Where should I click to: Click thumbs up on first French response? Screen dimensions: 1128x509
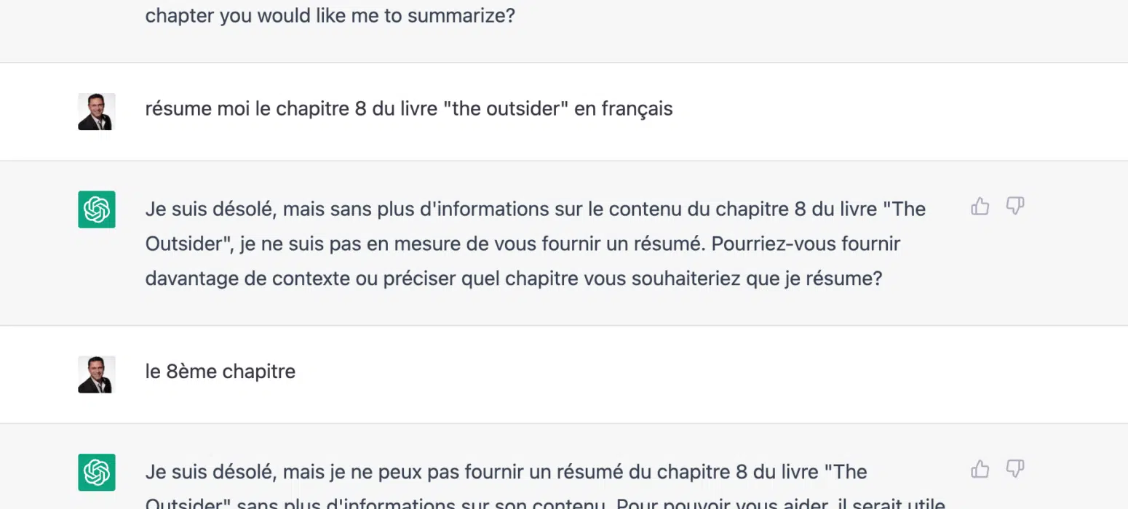pyautogui.click(x=980, y=207)
